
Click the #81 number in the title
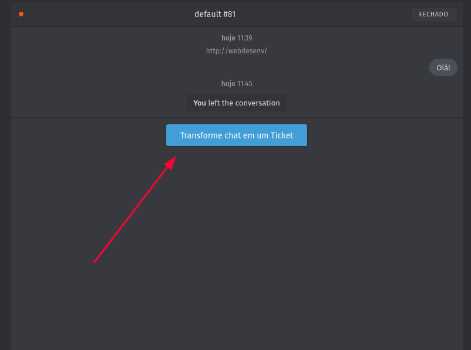pyautogui.click(x=229, y=14)
